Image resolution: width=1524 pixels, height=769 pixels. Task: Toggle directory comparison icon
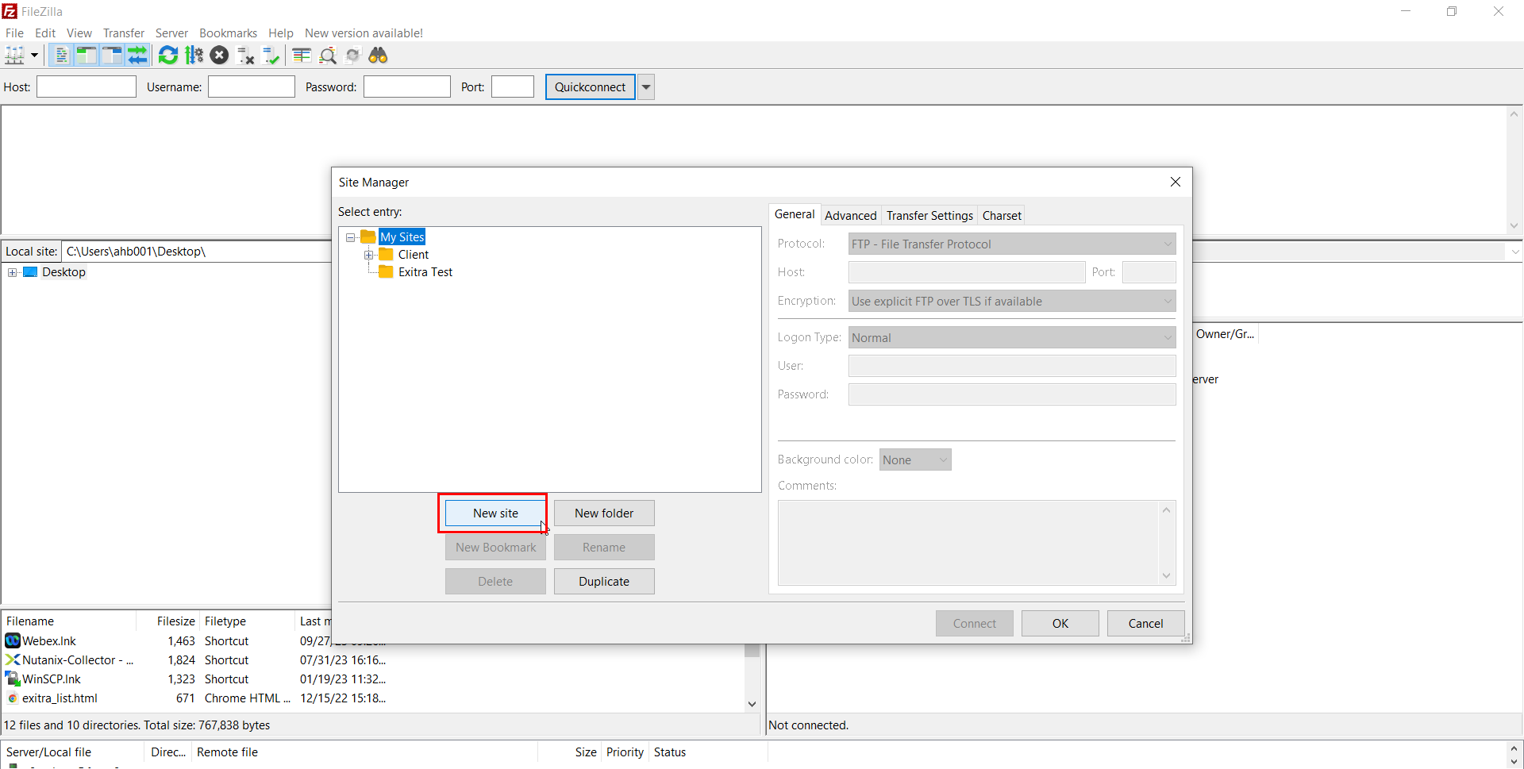pos(328,56)
